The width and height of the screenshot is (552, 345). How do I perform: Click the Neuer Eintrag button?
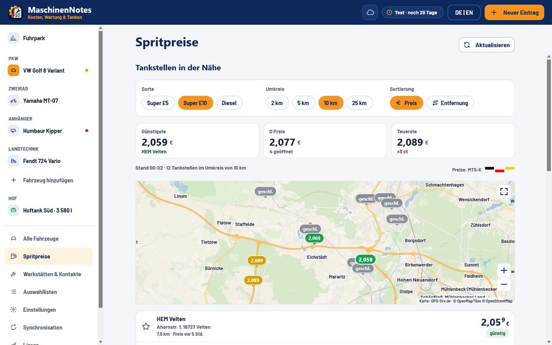(514, 12)
